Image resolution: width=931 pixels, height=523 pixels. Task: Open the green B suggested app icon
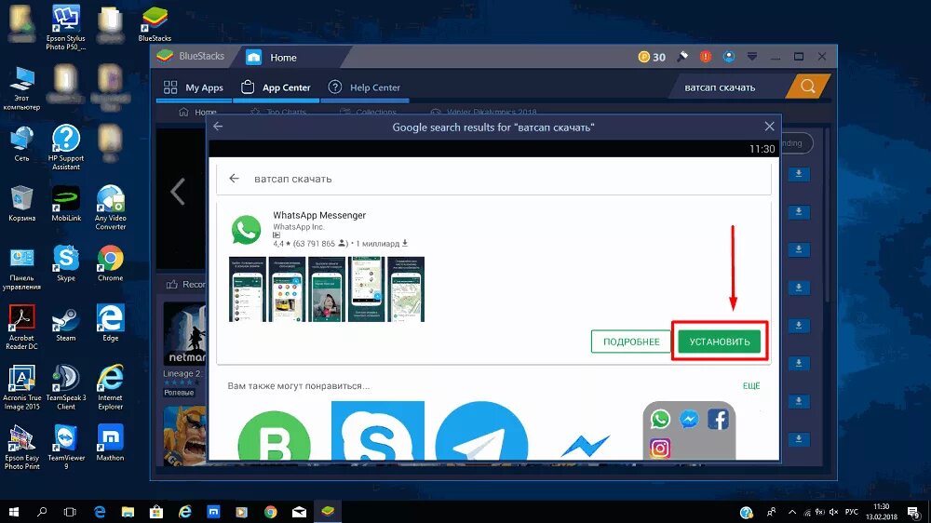(x=274, y=436)
